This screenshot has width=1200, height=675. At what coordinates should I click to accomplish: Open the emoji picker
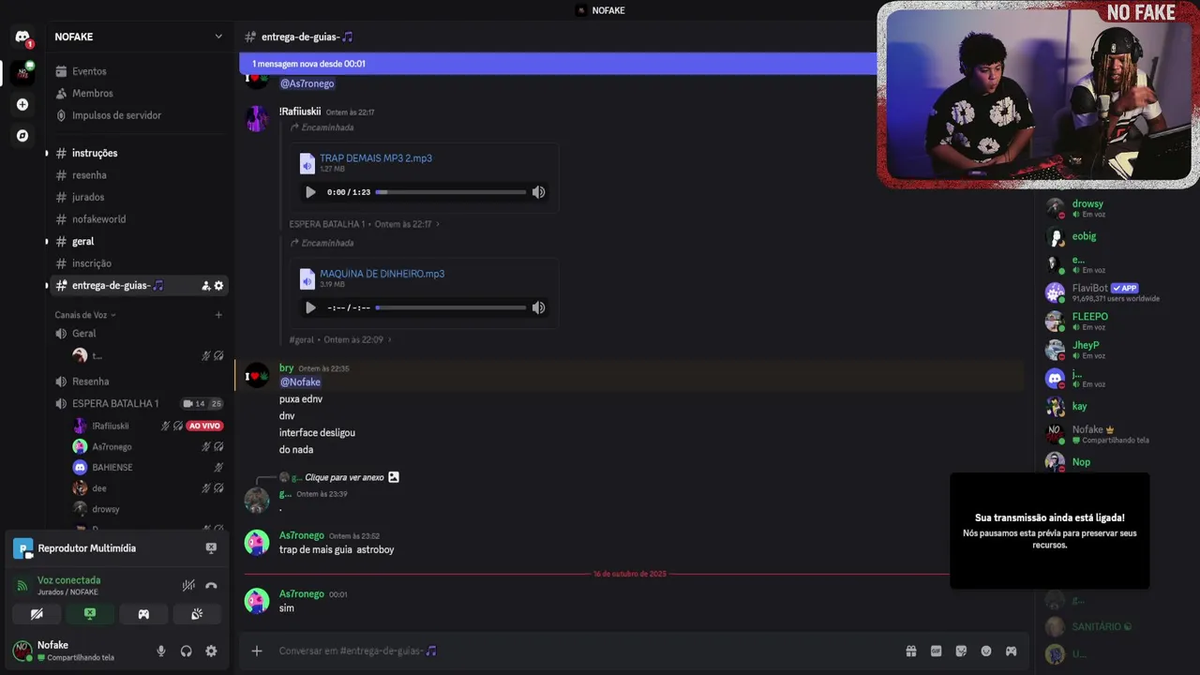986,651
